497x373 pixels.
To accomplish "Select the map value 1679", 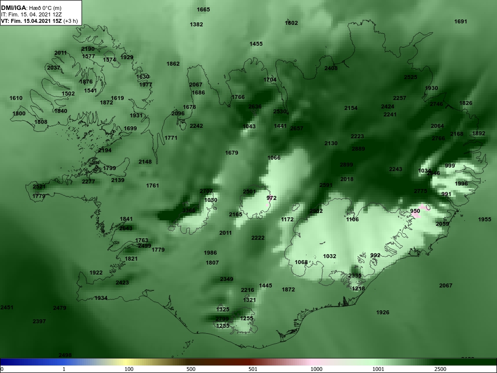I will pos(232,153).
